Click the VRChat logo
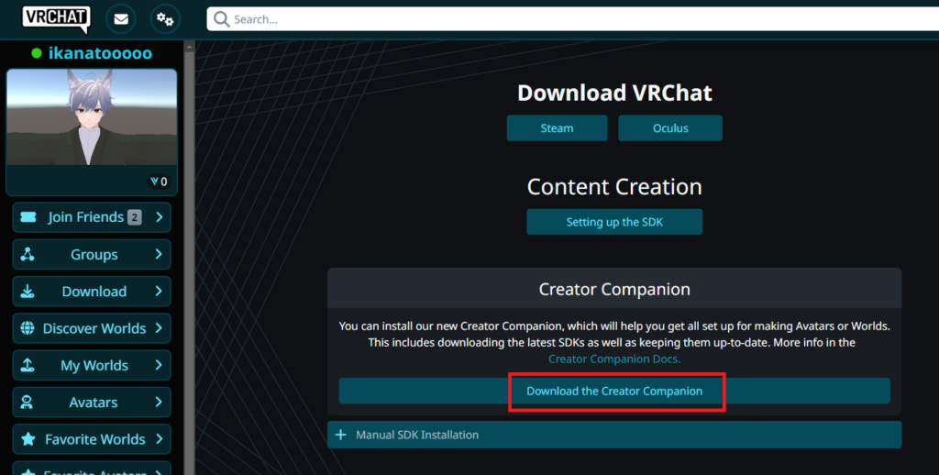Screen dimensions: 939x475 click(x=56, y=18)
